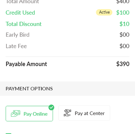Click the handshake cash icon in Pay at Center
135x134 pixels.
coord(67,113)
